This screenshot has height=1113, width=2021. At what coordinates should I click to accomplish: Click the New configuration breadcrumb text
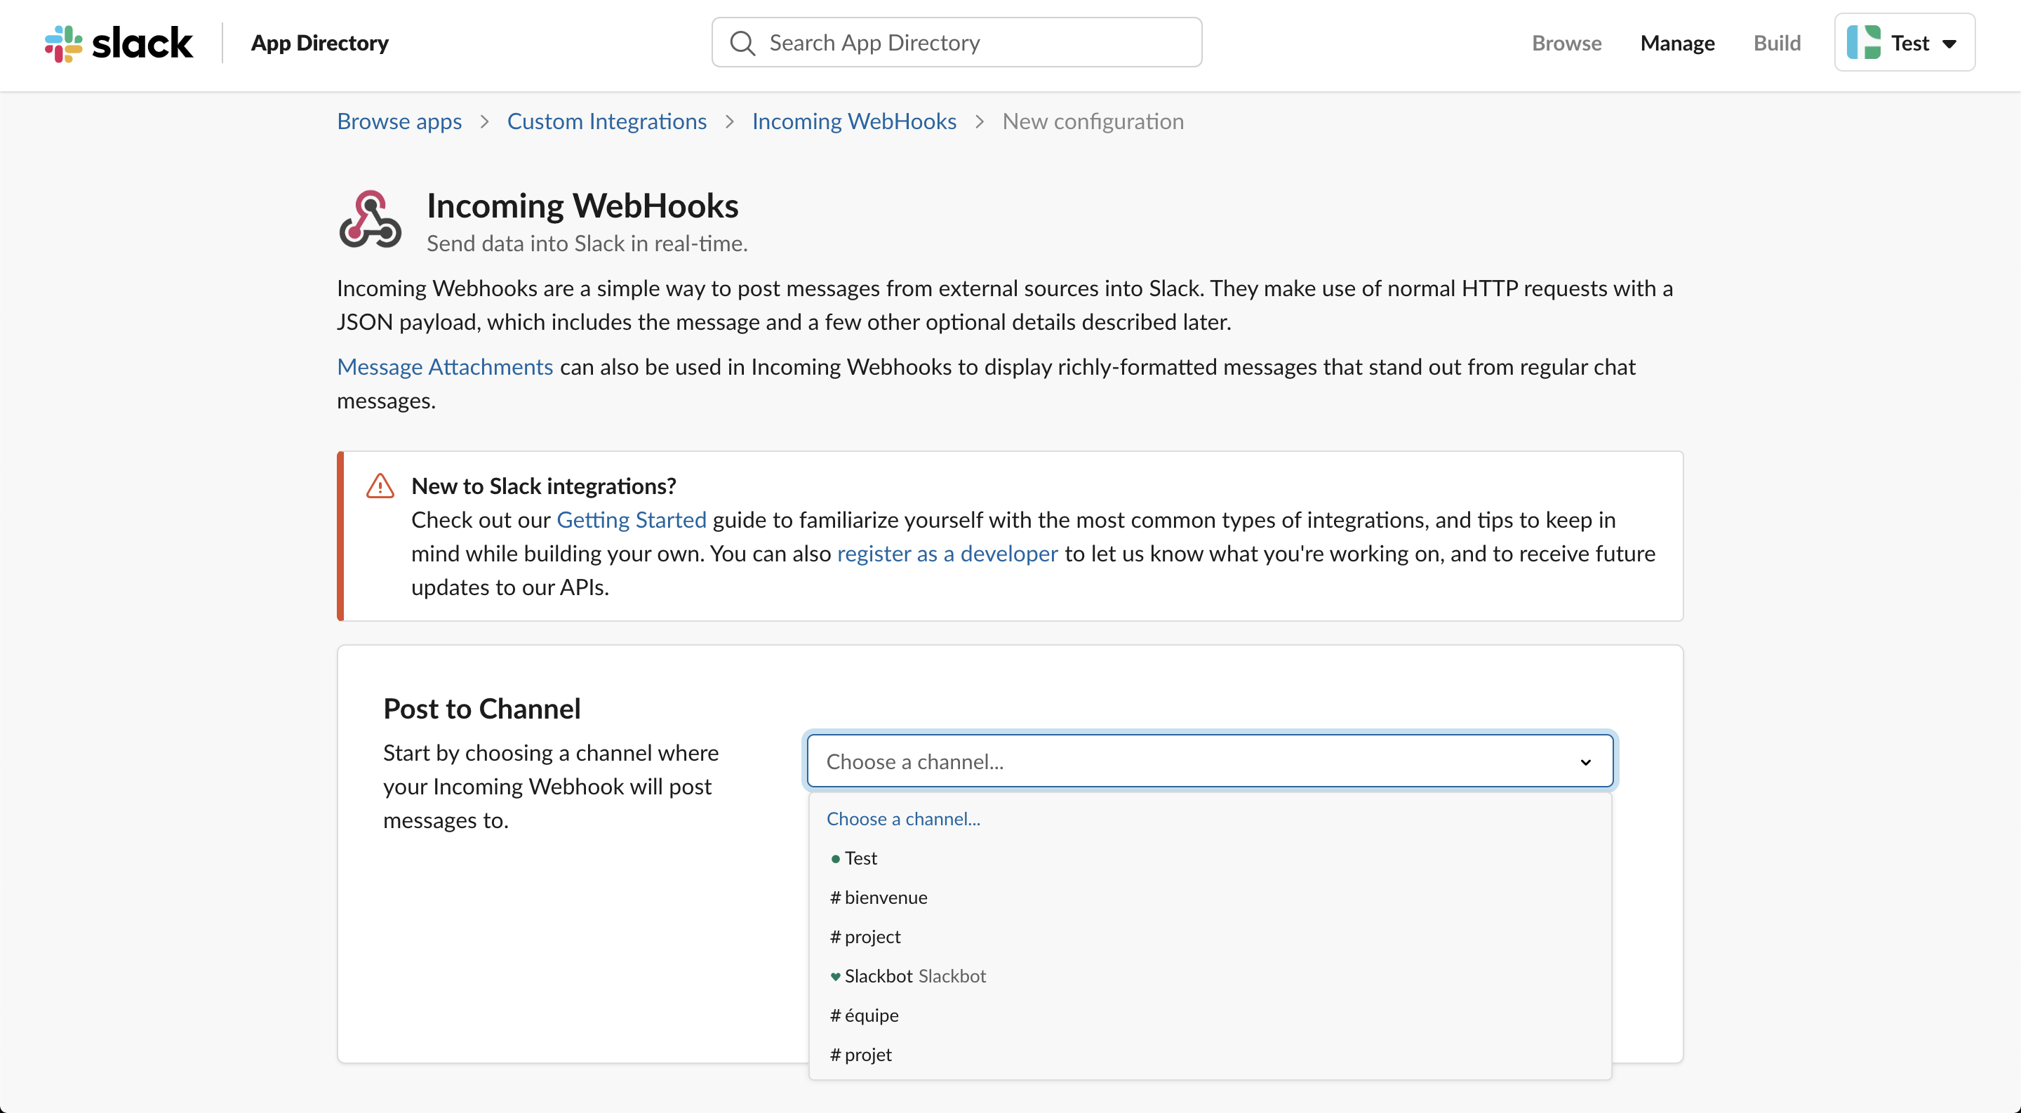tap(1093, 121)
